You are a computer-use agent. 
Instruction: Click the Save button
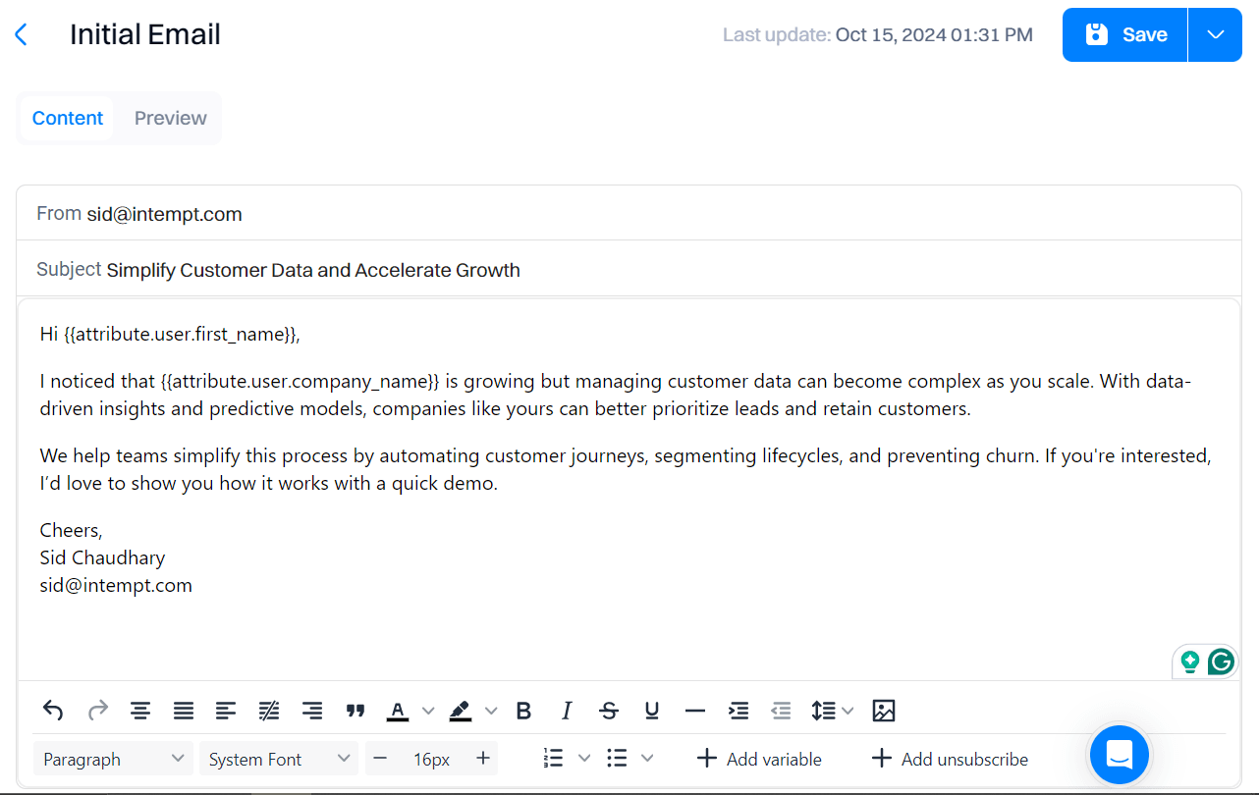pyautogui.click(x=1123, y=34)
